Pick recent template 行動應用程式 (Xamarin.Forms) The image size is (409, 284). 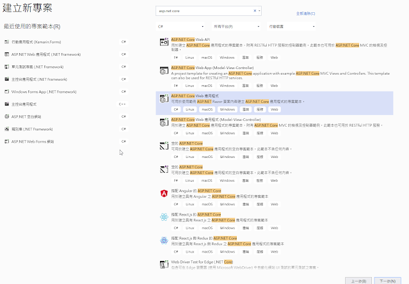pyautogui.click(x=36, y=42)
